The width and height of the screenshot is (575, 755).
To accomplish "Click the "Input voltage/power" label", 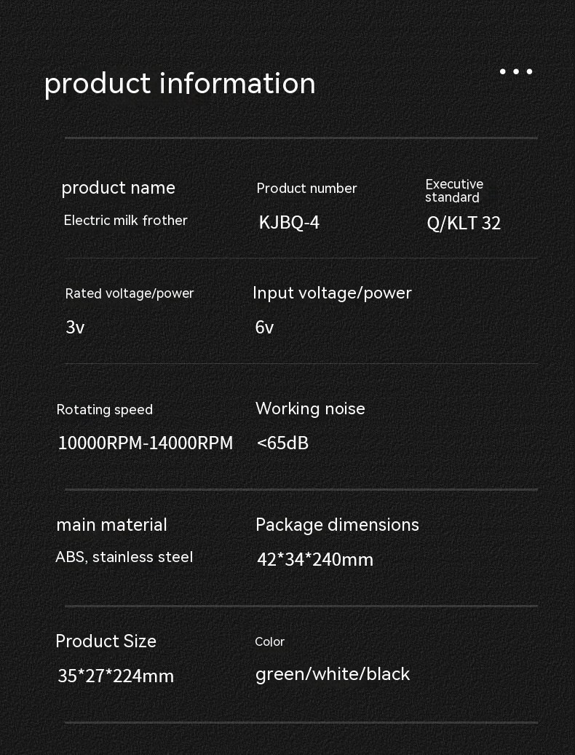I will click(332, 293).
